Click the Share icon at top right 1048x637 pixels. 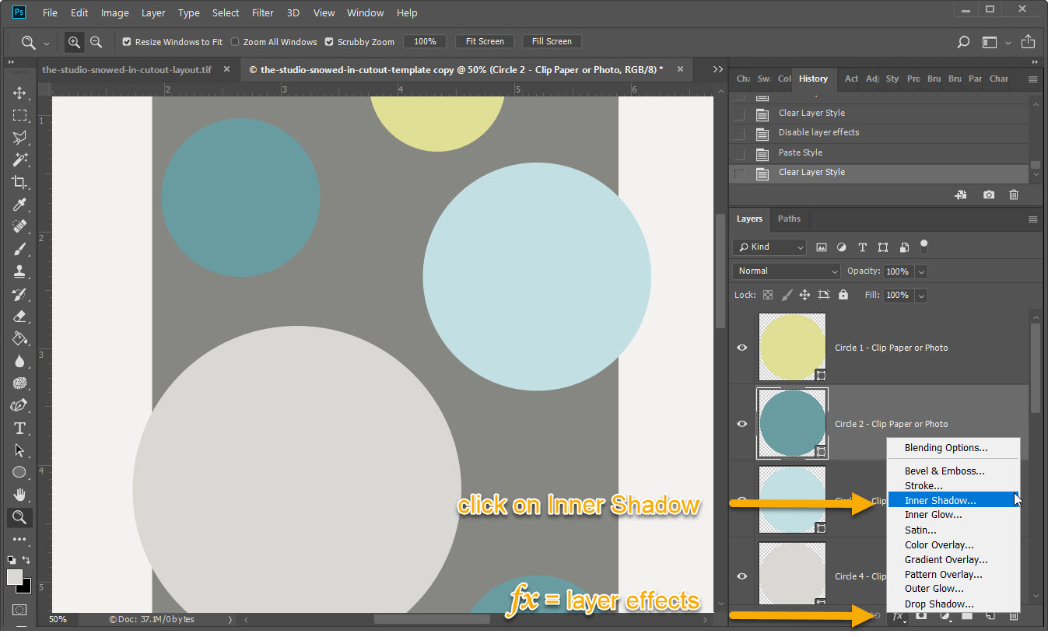click(1028, 42)
